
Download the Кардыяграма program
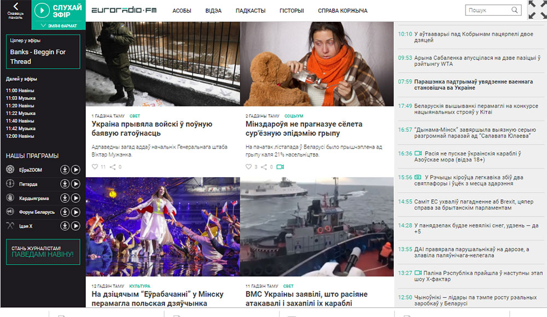pos(65,198)
